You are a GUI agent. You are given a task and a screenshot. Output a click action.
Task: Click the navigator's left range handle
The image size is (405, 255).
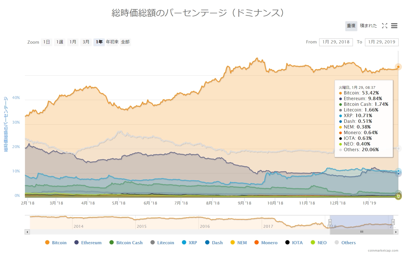tap(330, 222)
